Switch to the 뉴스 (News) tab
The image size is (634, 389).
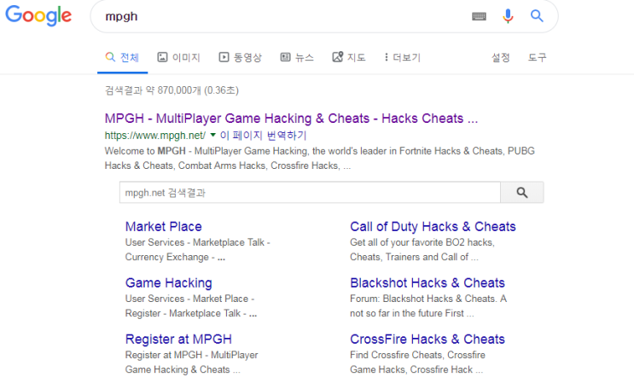click(297, 57)
